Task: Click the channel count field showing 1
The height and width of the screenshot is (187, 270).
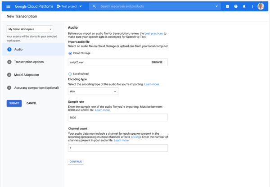Action: tap(118, 148)
